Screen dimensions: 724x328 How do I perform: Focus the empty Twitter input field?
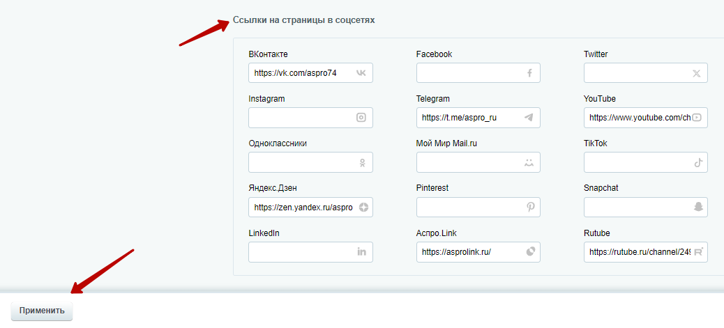point(645,73)
